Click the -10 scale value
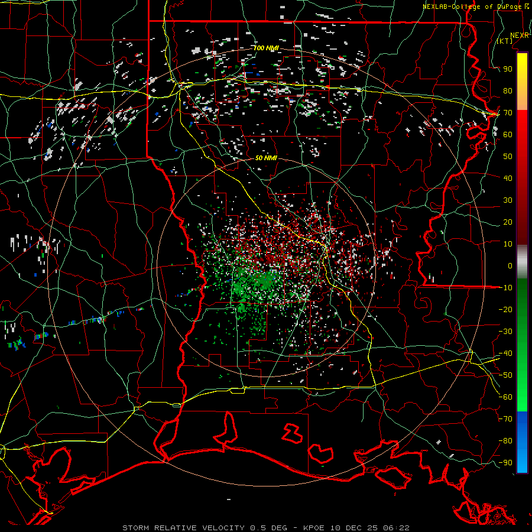532x532 pixels. pos(505,288)
